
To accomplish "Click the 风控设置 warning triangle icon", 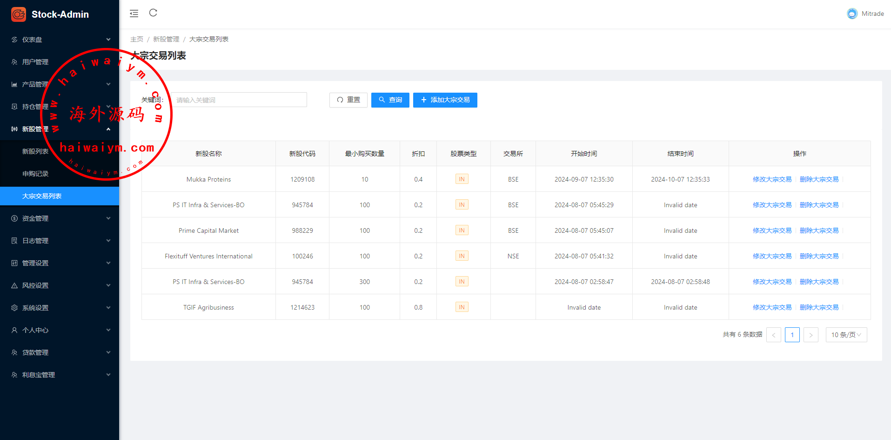I will (14, 285).
